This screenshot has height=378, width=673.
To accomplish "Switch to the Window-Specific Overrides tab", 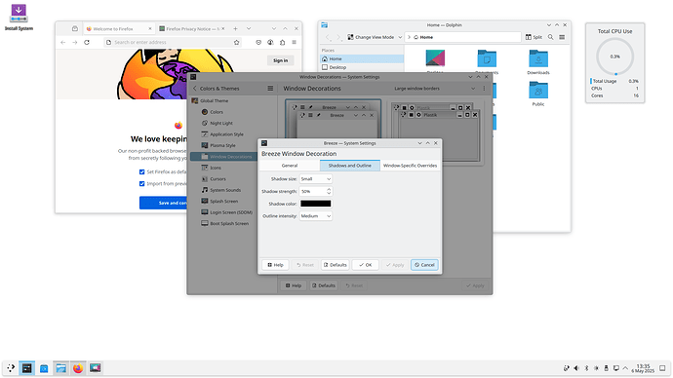I will pyautogui.click(x=410, y=166).
